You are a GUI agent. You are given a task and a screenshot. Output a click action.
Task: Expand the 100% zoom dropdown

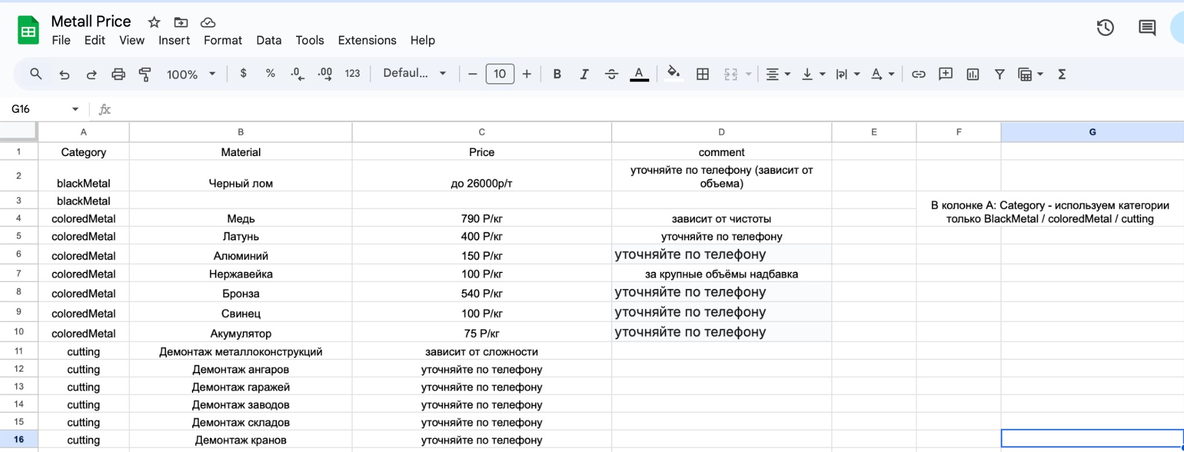(x=191, y=74)
